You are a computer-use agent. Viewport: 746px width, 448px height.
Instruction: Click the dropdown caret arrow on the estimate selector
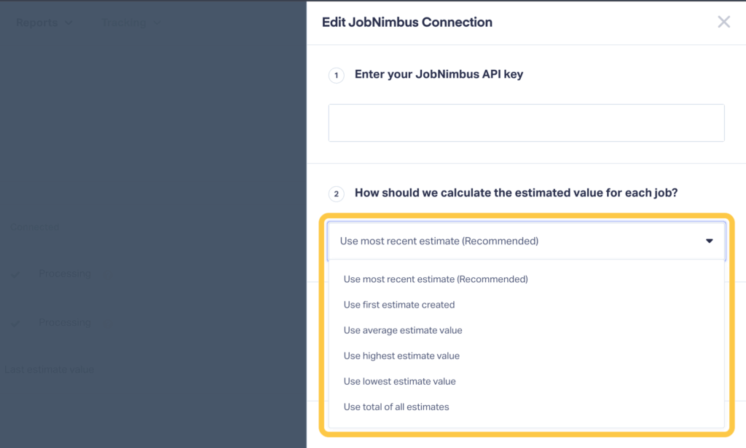(x=709, y=241)
